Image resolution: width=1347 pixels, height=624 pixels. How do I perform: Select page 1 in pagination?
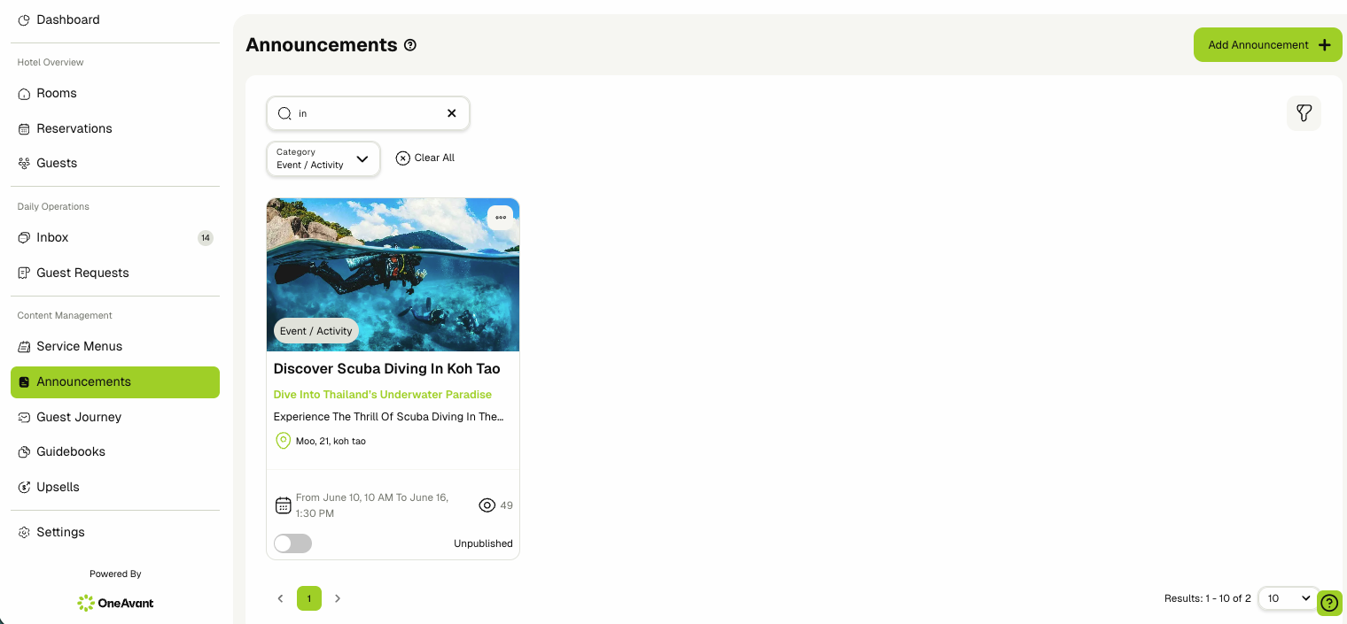click(309, 598)
